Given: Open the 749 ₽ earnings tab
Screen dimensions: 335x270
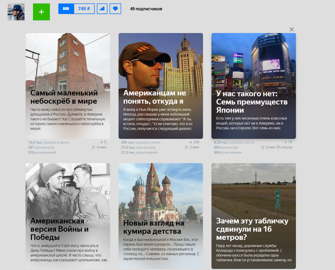Looking at the screenshot, I should click(84, 9).
